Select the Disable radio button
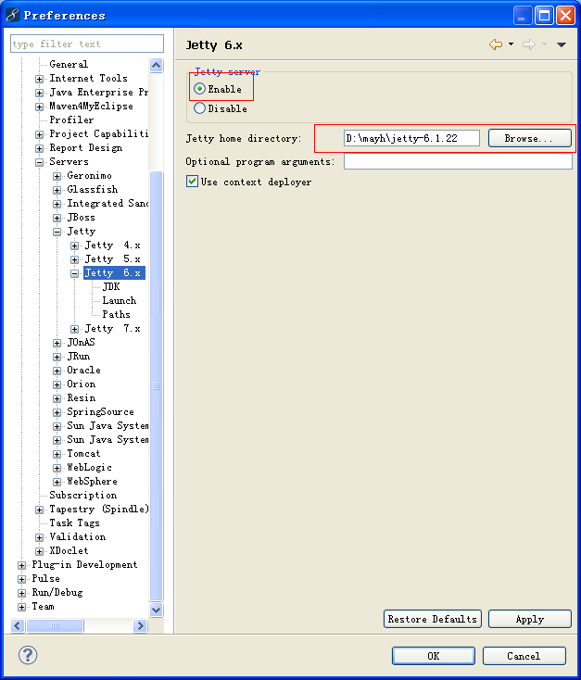This screenshot has width=581, height=680. coord(199,108)
